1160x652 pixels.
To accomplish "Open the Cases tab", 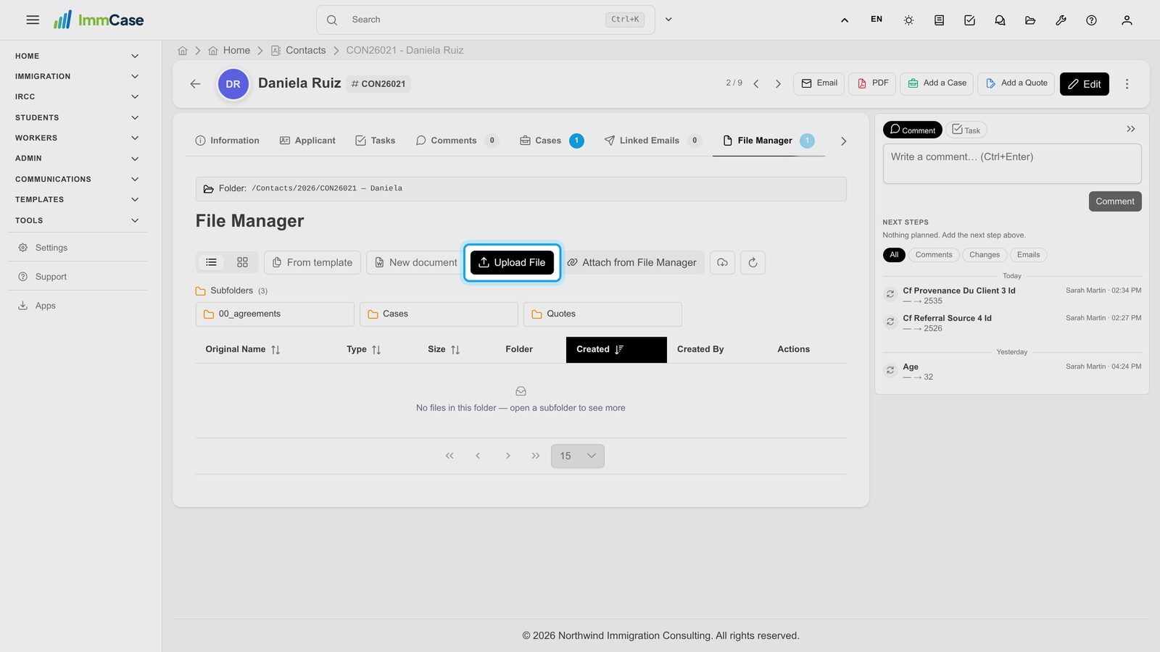I will point(552,141).
